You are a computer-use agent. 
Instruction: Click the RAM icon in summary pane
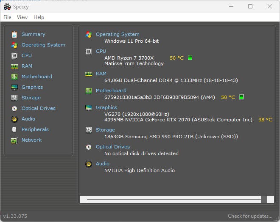pos(89,74)
